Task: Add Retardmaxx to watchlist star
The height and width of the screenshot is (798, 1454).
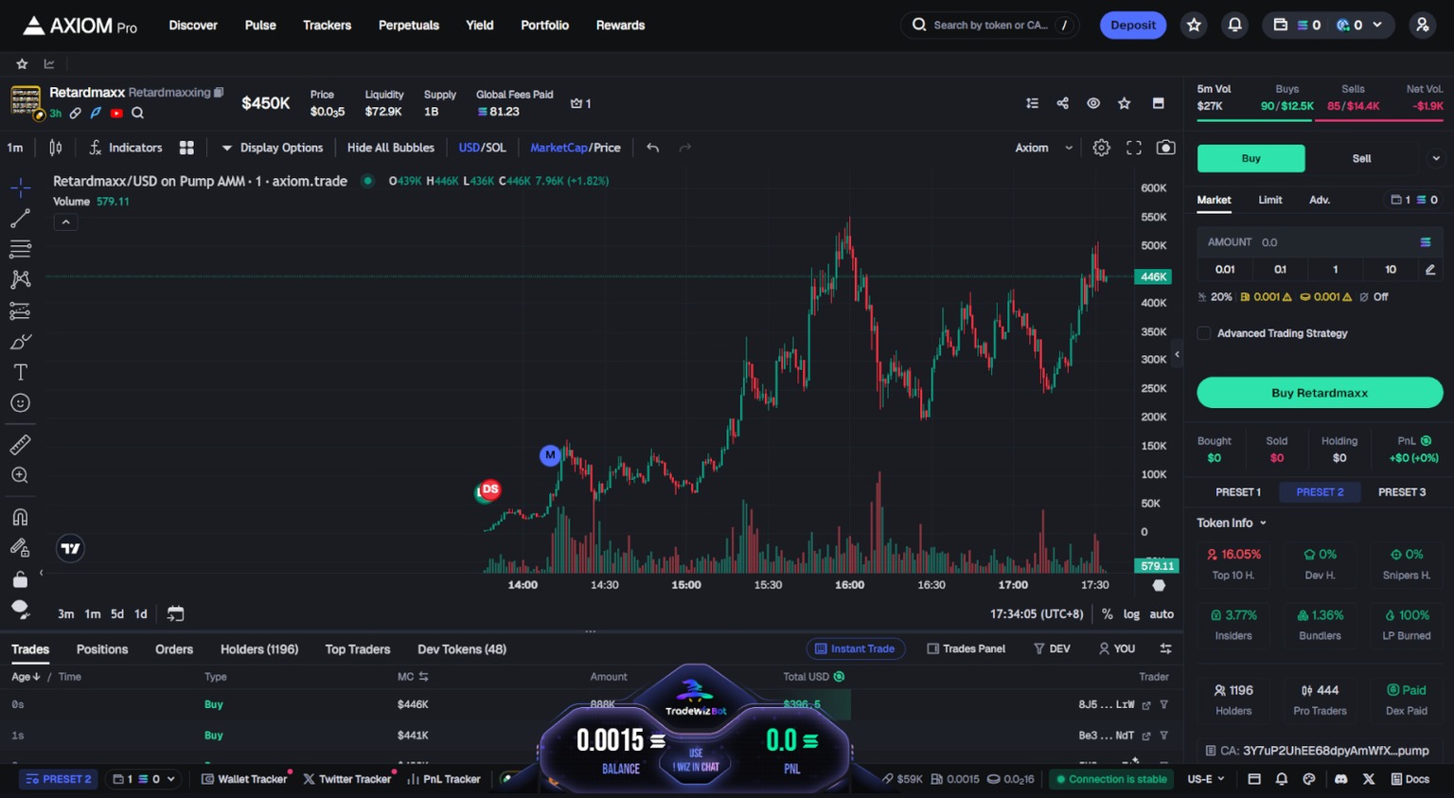Action: pyautogui.click(x=1124, y=103)
